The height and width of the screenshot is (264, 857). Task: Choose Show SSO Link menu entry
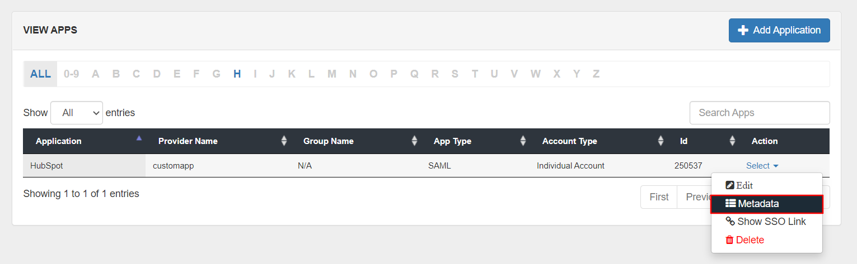[766, 222]
